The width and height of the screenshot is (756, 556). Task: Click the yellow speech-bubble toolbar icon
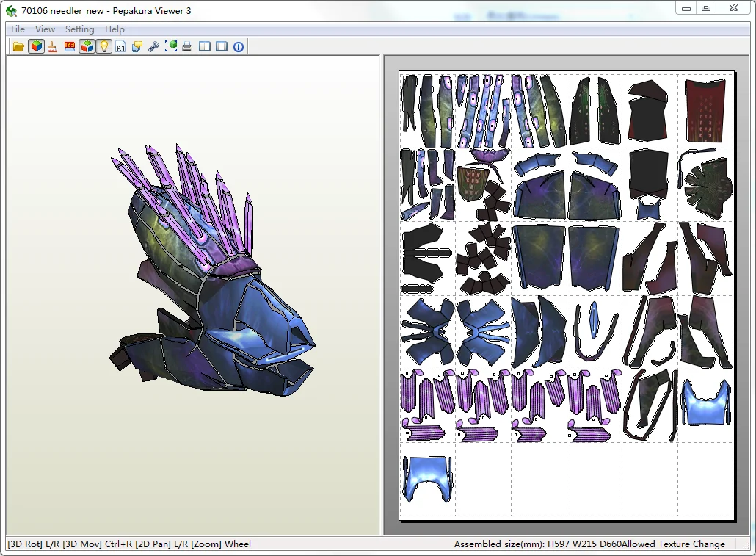click(137, 47)
